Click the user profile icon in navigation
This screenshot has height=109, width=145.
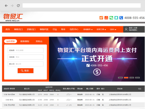pos(126,29)
